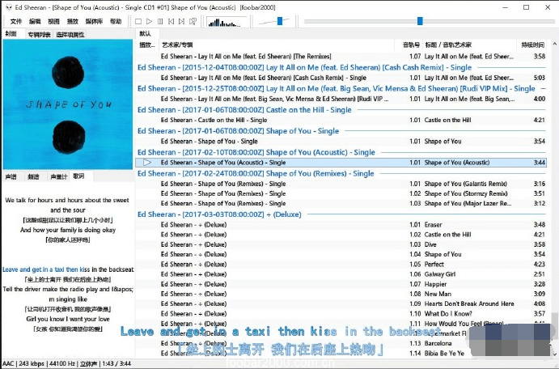The image size is (559, 369).
Task: Switch to the 选择项属性 tab
Action: click(70, 35)
